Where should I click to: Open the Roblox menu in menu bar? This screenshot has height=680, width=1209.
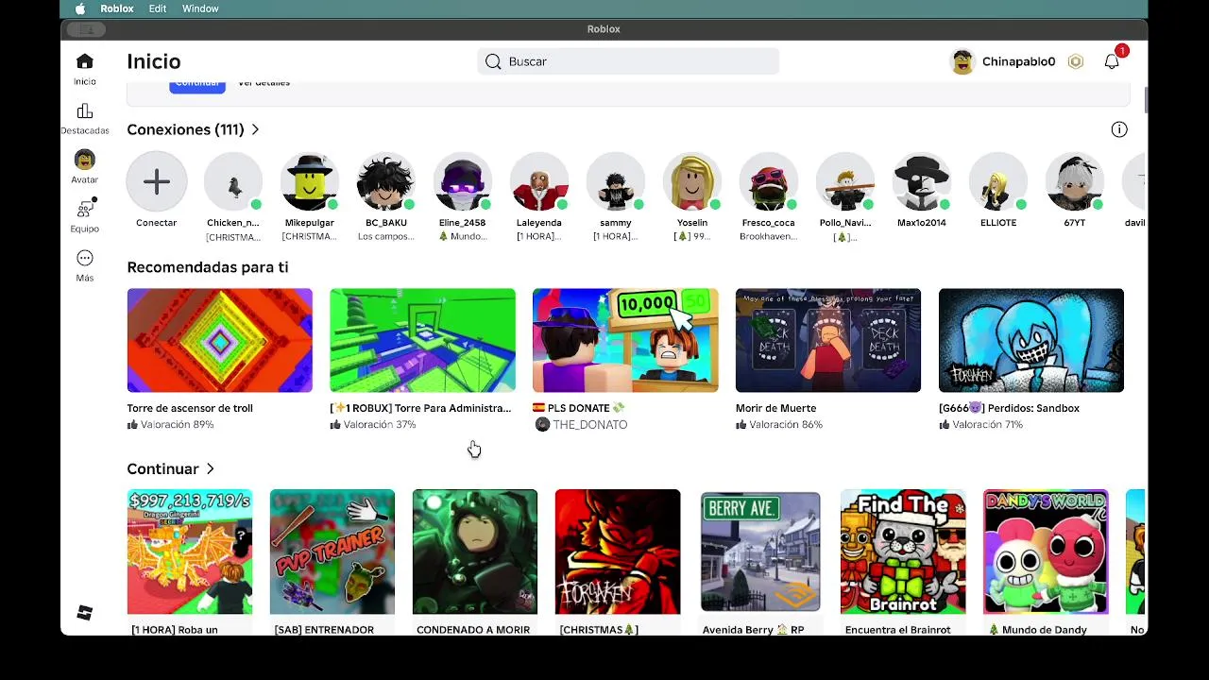117,8
